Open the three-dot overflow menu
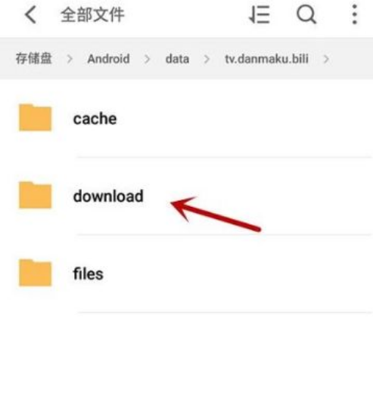 [355, 14]
